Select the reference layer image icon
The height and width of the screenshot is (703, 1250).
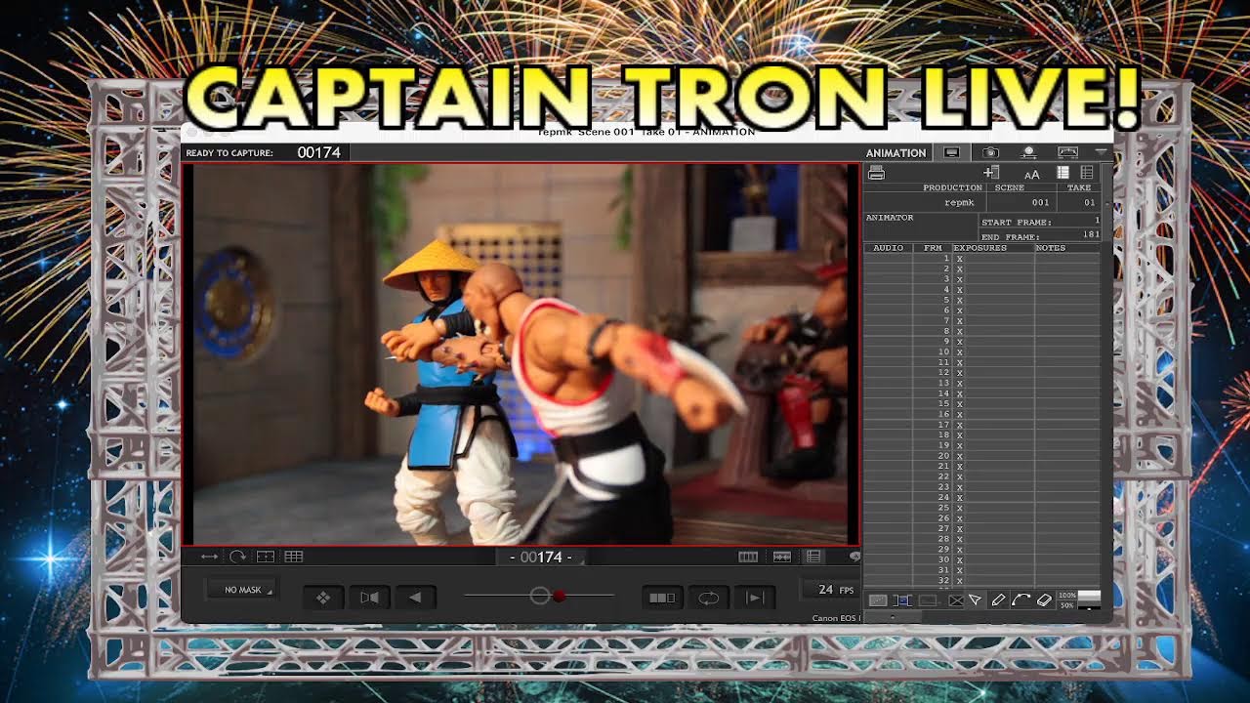coord(878,600)
